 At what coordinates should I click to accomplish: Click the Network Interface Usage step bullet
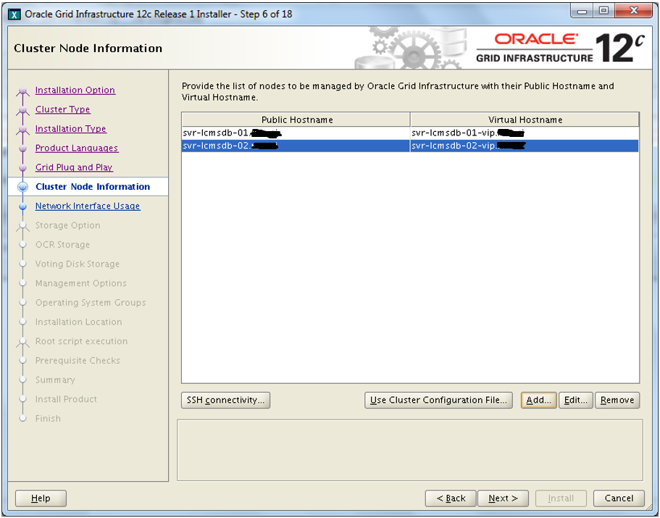tap(23, 206)
